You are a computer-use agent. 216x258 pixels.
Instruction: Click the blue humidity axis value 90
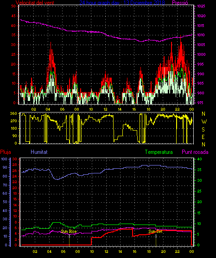pyautogui.click(x=5, y=167)
